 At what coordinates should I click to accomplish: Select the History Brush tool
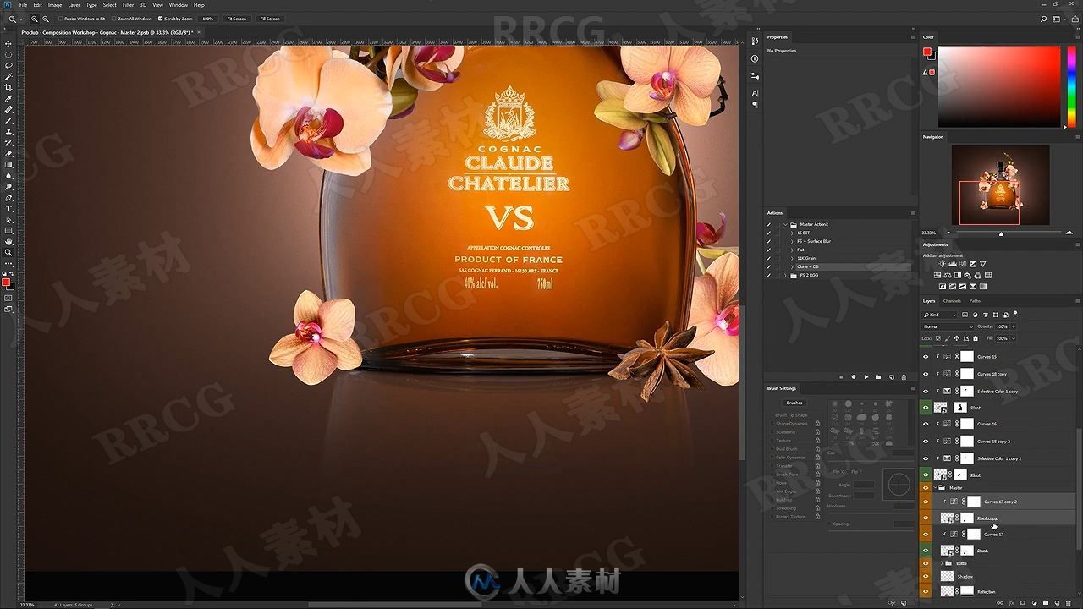pos(9,143)
